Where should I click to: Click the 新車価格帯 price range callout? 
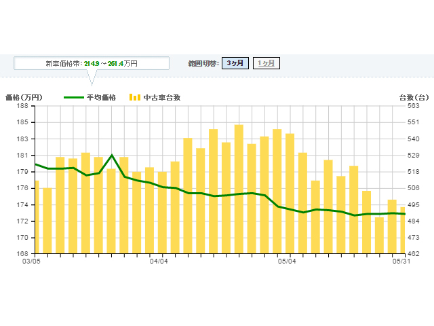click(x=92, y=63)
